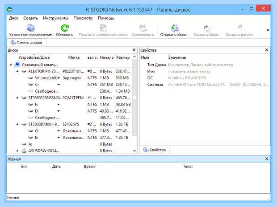This screenshot has height=207, width=277.
Task: Open the dropdown arrow beside C:
Action: click(58, 85)
